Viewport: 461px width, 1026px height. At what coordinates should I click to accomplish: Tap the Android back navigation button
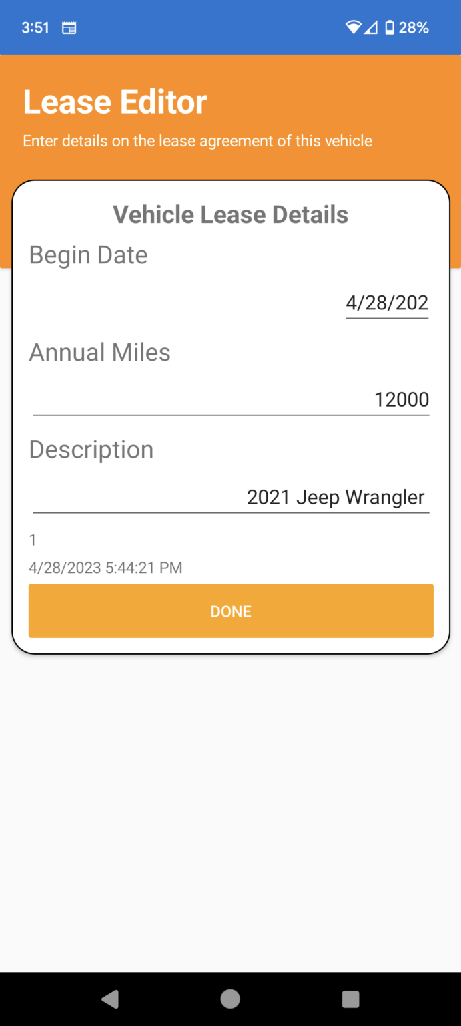tap(110, 999)
